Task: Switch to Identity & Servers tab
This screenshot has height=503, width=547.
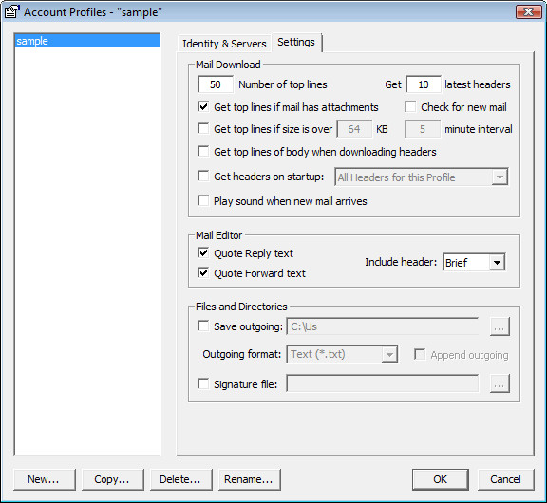Action: pos(224,44)
